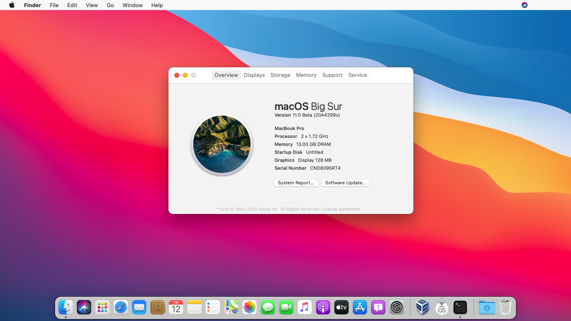
Task: Launch Terminal from the Dock
Action: [460, 308]
